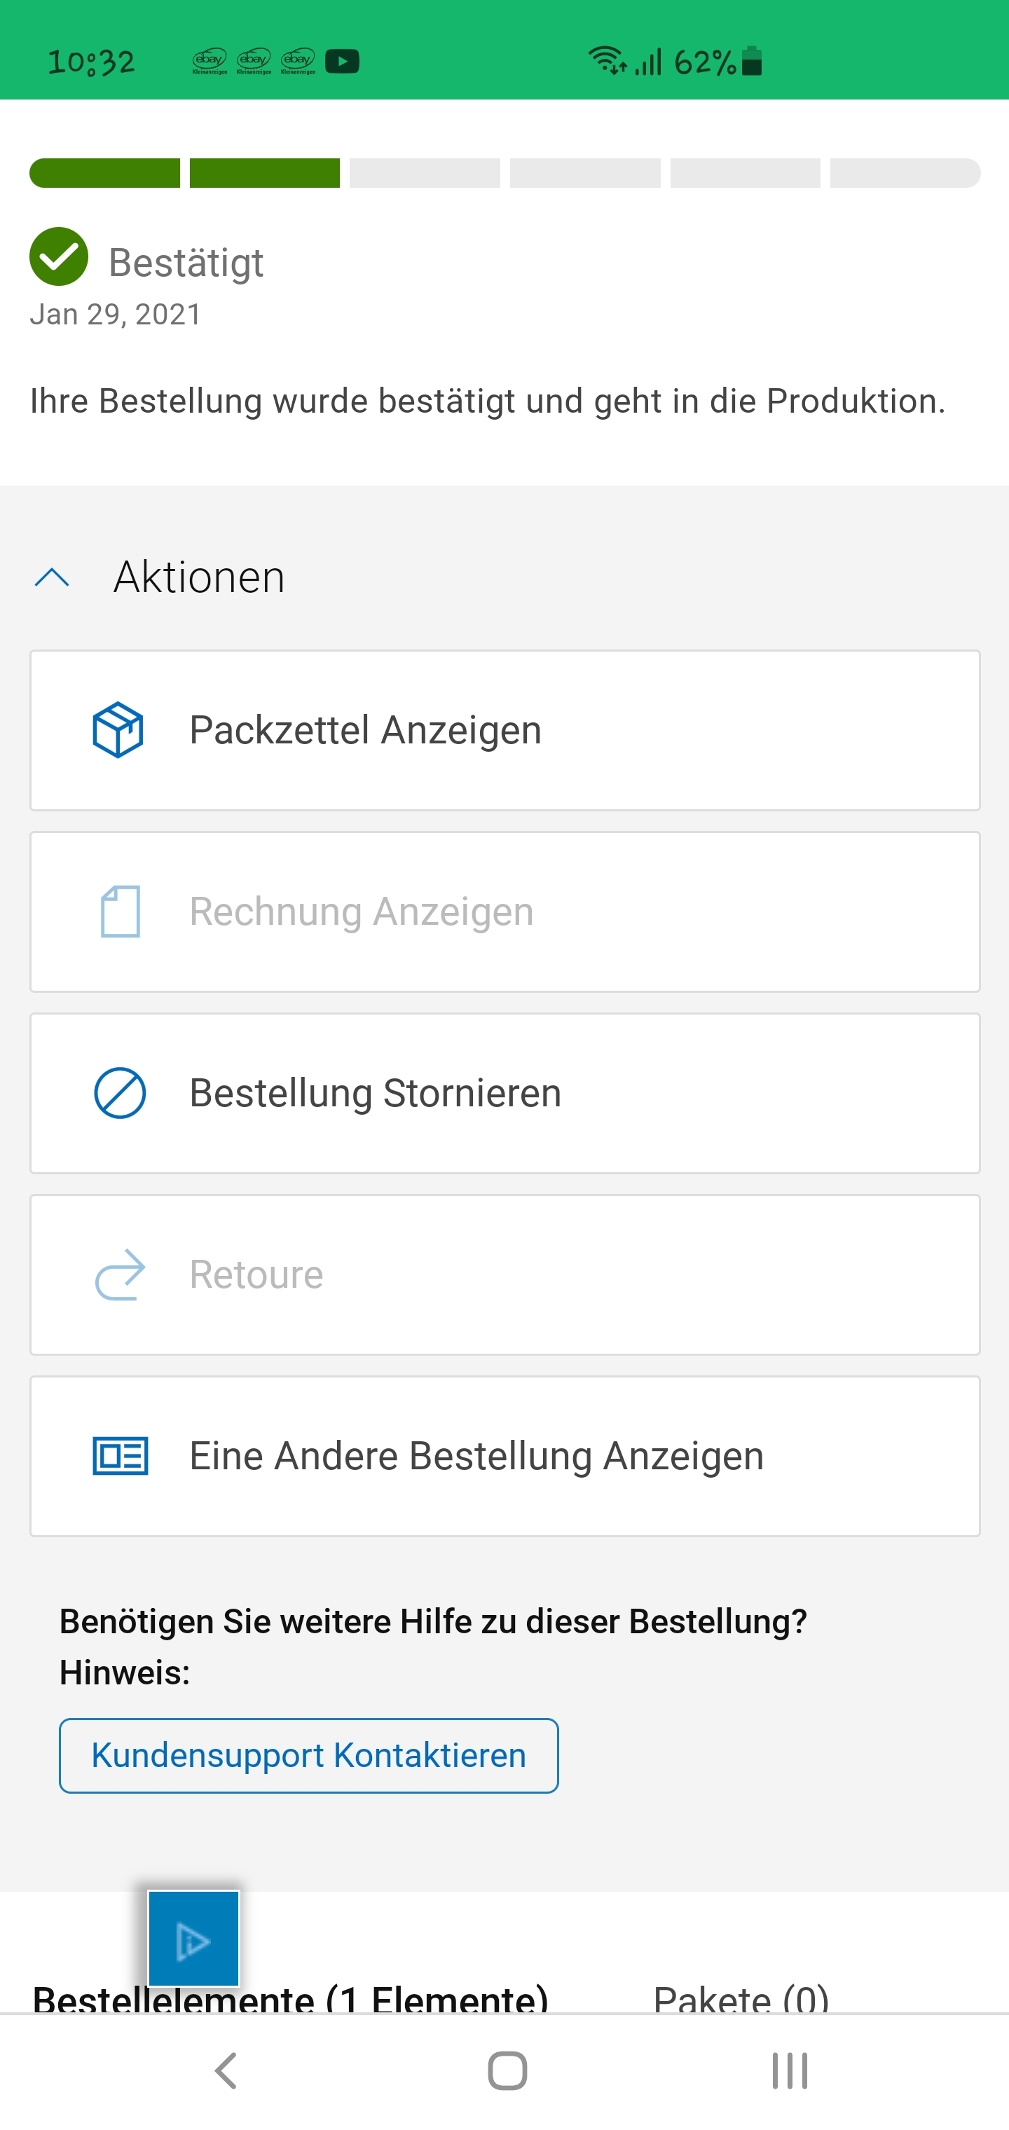Tap the Retoure label
The width and height of the screenshot is (1009, 2130).
pos(256,1274)
